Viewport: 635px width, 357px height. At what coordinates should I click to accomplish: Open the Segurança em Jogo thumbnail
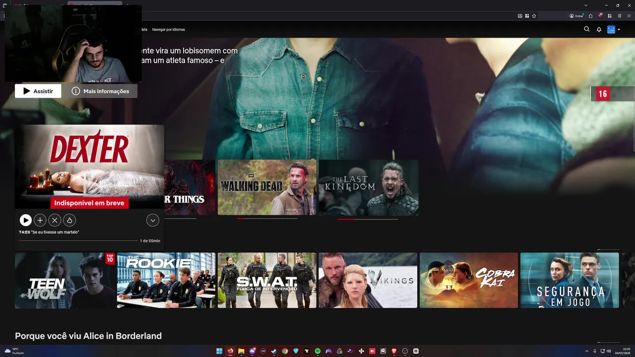pos(570,281)
